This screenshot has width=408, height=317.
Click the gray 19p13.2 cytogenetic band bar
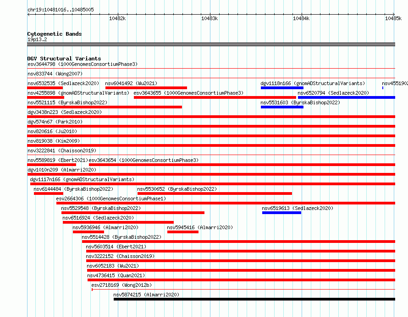coord(211,44)
